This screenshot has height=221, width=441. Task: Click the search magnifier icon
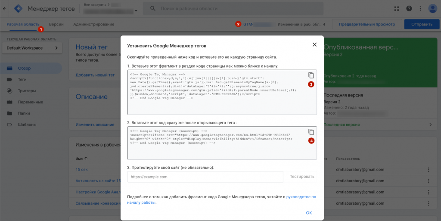[x=153, y=9]
